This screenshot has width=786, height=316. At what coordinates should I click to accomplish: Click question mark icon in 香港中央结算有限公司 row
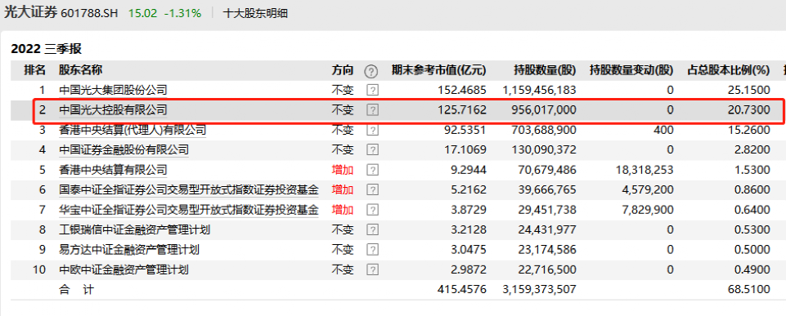(372, 170)
